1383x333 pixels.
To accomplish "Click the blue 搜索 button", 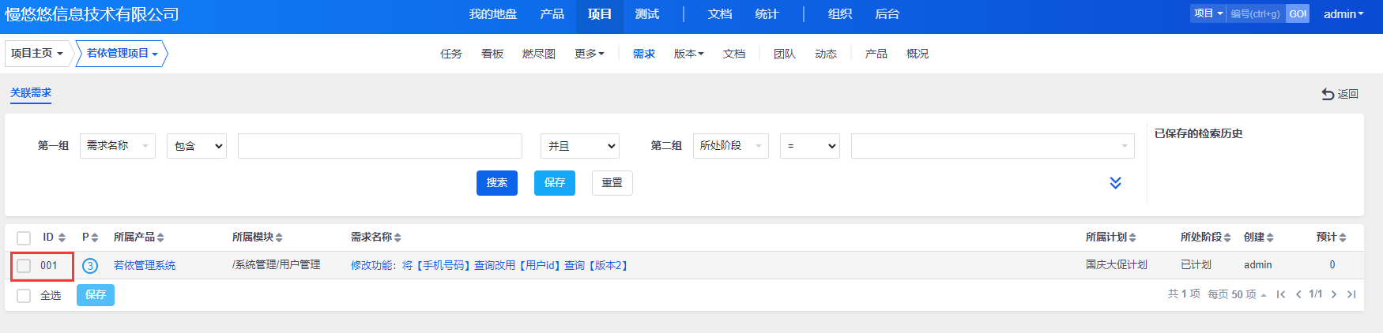I will click(x=496, y=183).
